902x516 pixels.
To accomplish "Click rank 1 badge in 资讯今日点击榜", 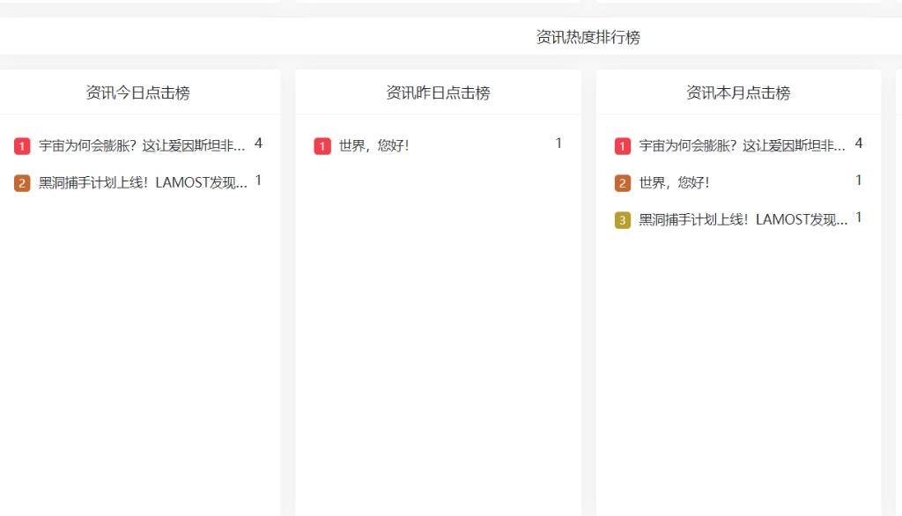I will (x=22, y=146).
